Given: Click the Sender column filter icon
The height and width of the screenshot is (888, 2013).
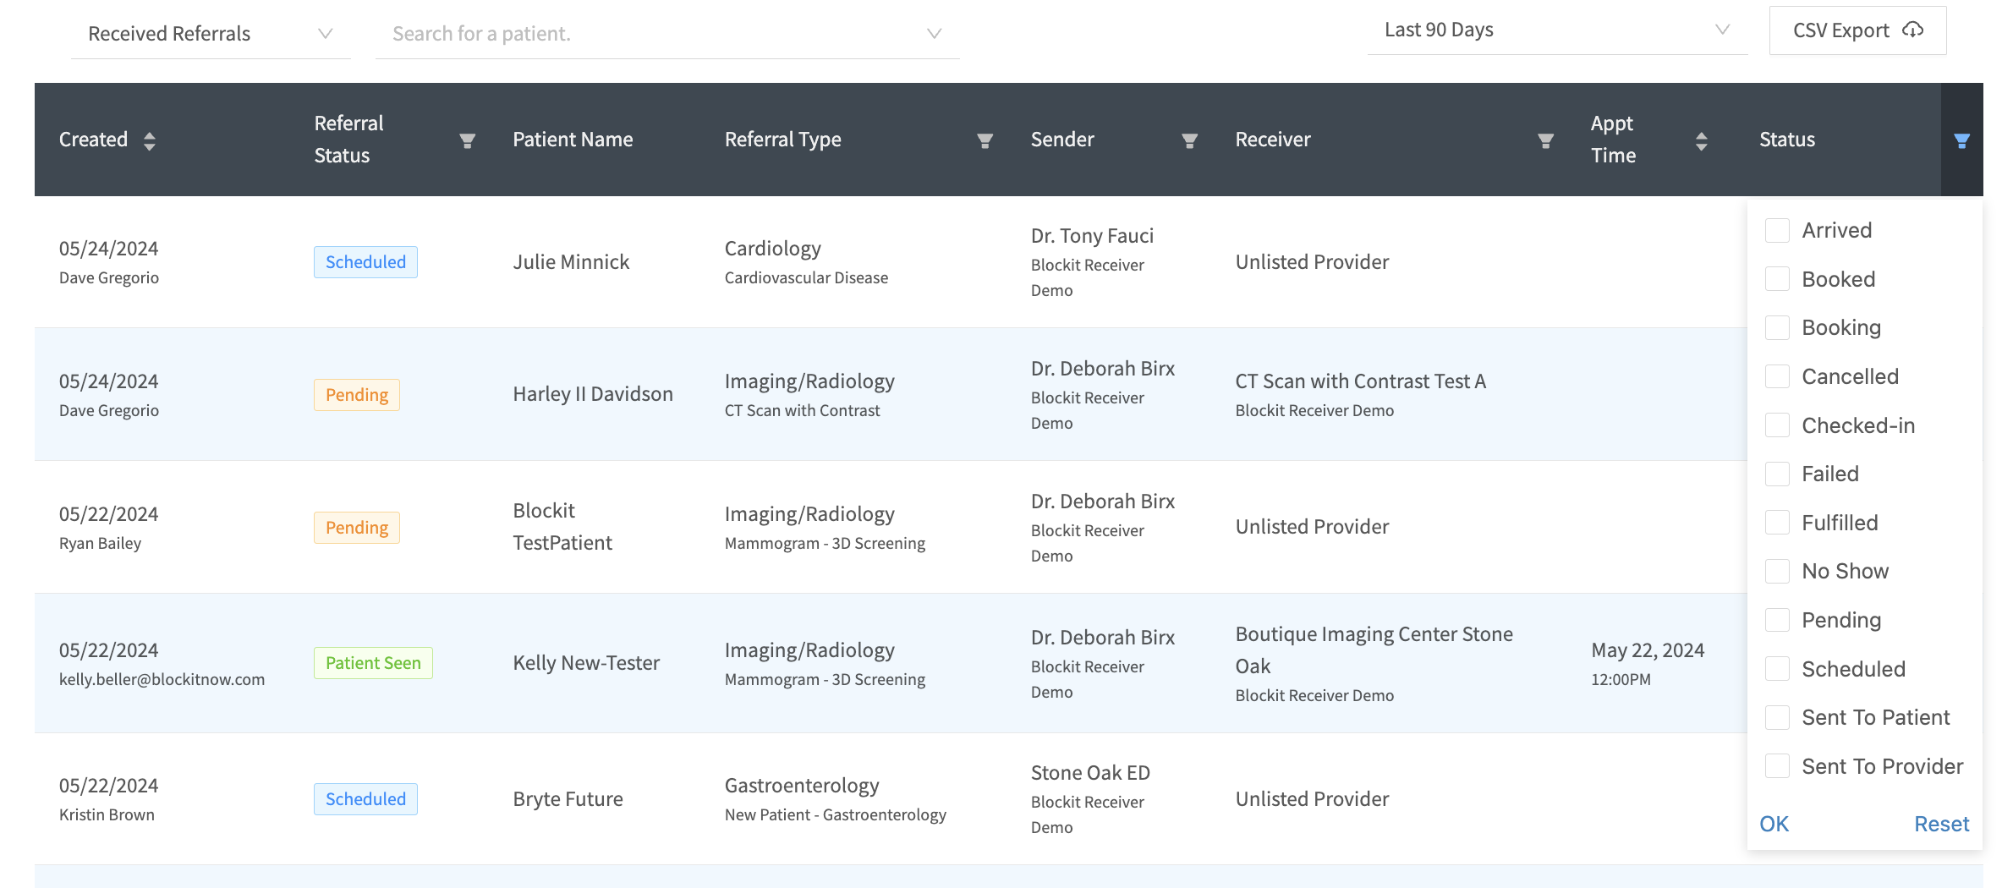Looking at the screenshot, I should click(x=1189, y=140).
